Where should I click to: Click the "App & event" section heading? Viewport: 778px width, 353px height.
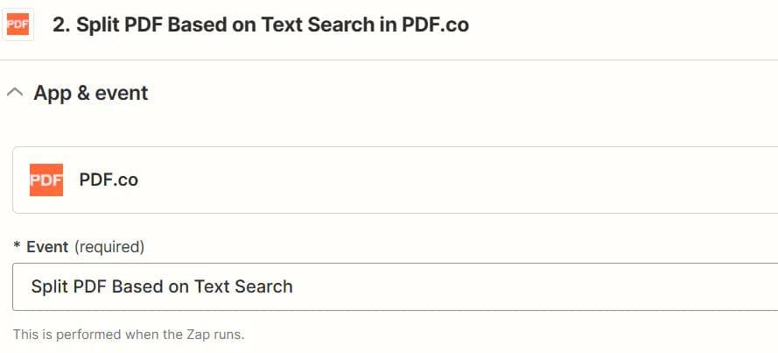click(90, 93)
